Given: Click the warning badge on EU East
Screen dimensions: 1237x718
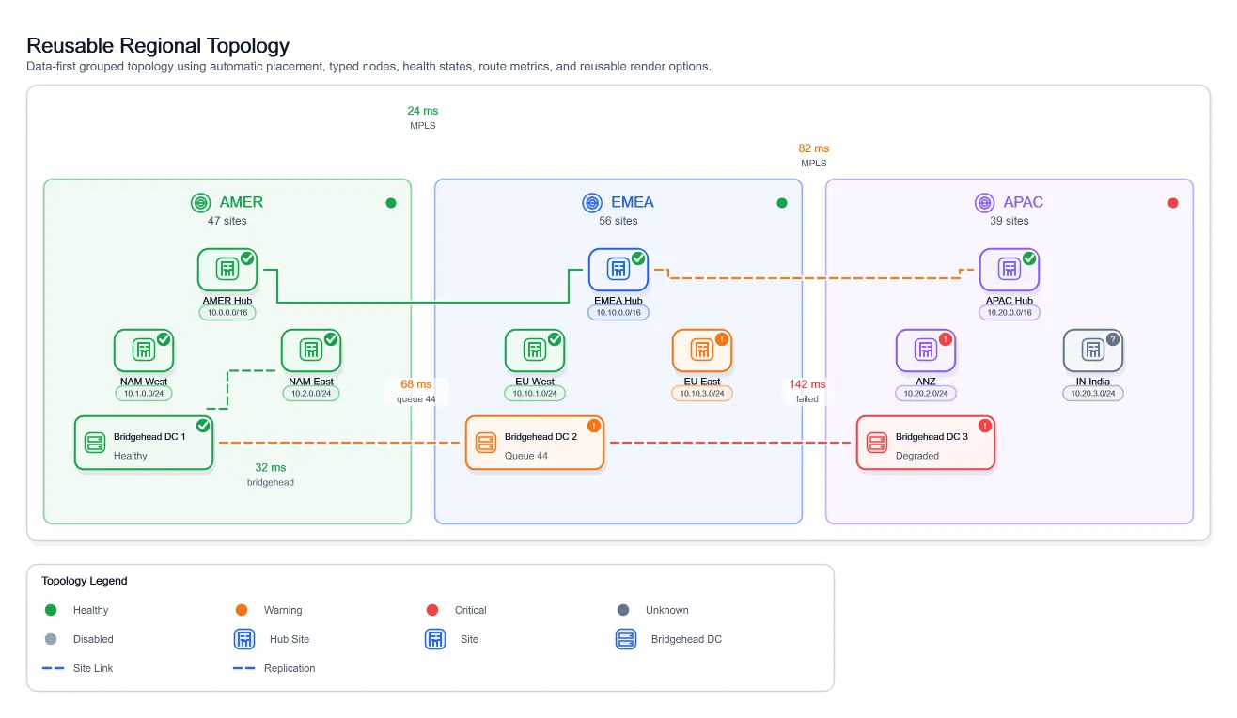Looking at the screenshot, I should (x=723, y=339).
